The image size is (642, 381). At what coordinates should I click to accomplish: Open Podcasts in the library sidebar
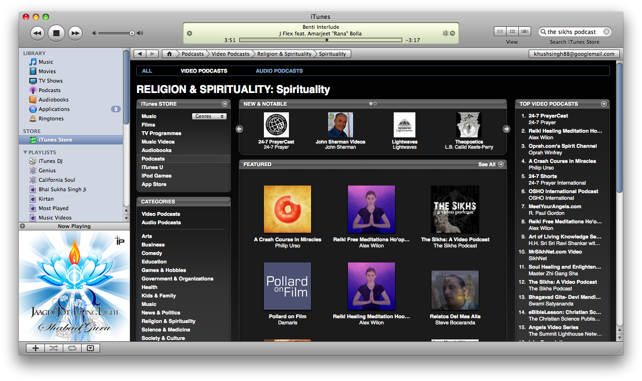point(50,90)
